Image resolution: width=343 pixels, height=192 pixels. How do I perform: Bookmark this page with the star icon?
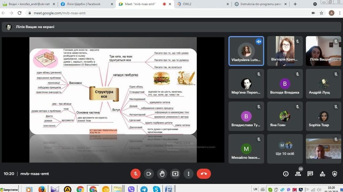point(322,13)
